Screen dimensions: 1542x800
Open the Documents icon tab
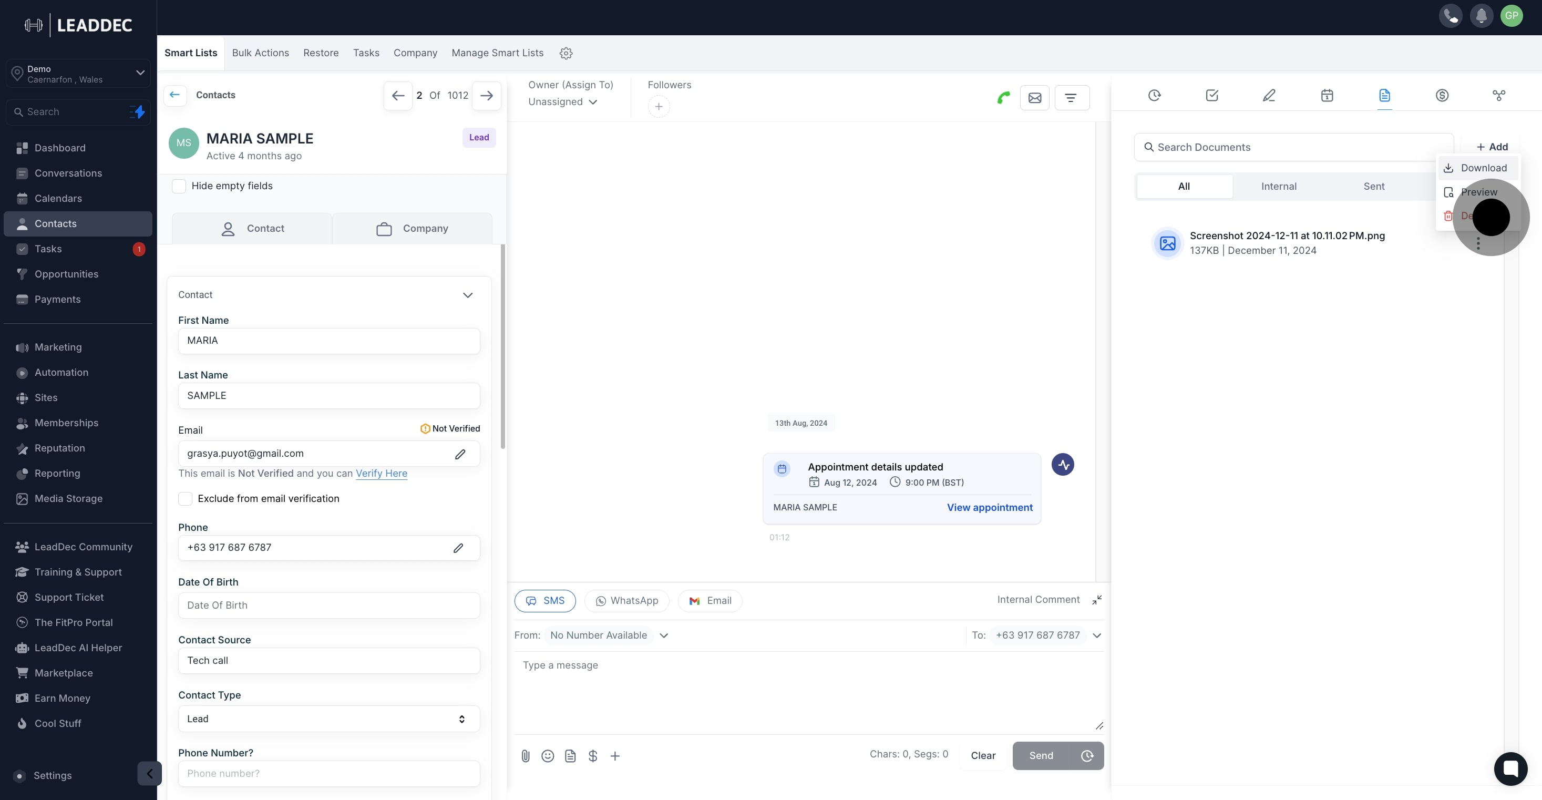pos(1384,95)
